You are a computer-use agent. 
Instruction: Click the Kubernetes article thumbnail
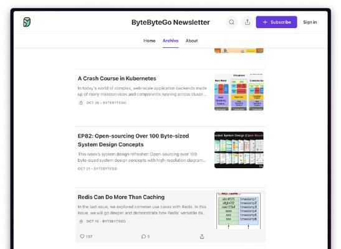pos(239,92)
